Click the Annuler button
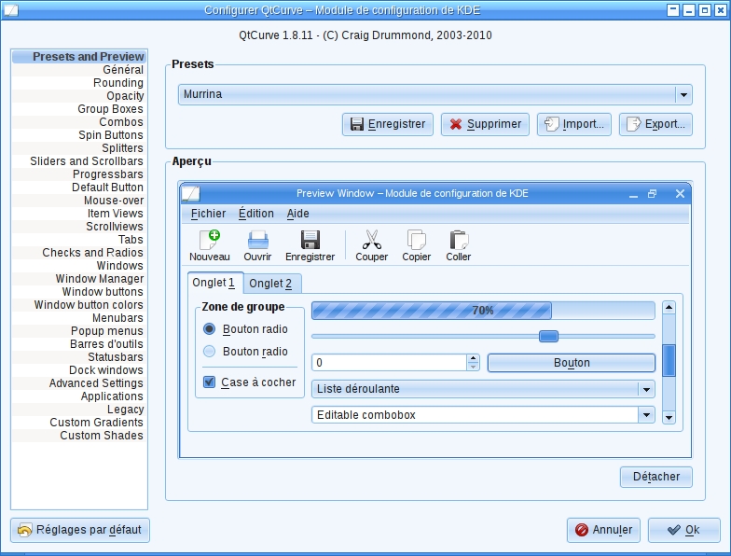The width and height of the screenshot is (731, 556). pyautogui.click(x=603, y=530)
